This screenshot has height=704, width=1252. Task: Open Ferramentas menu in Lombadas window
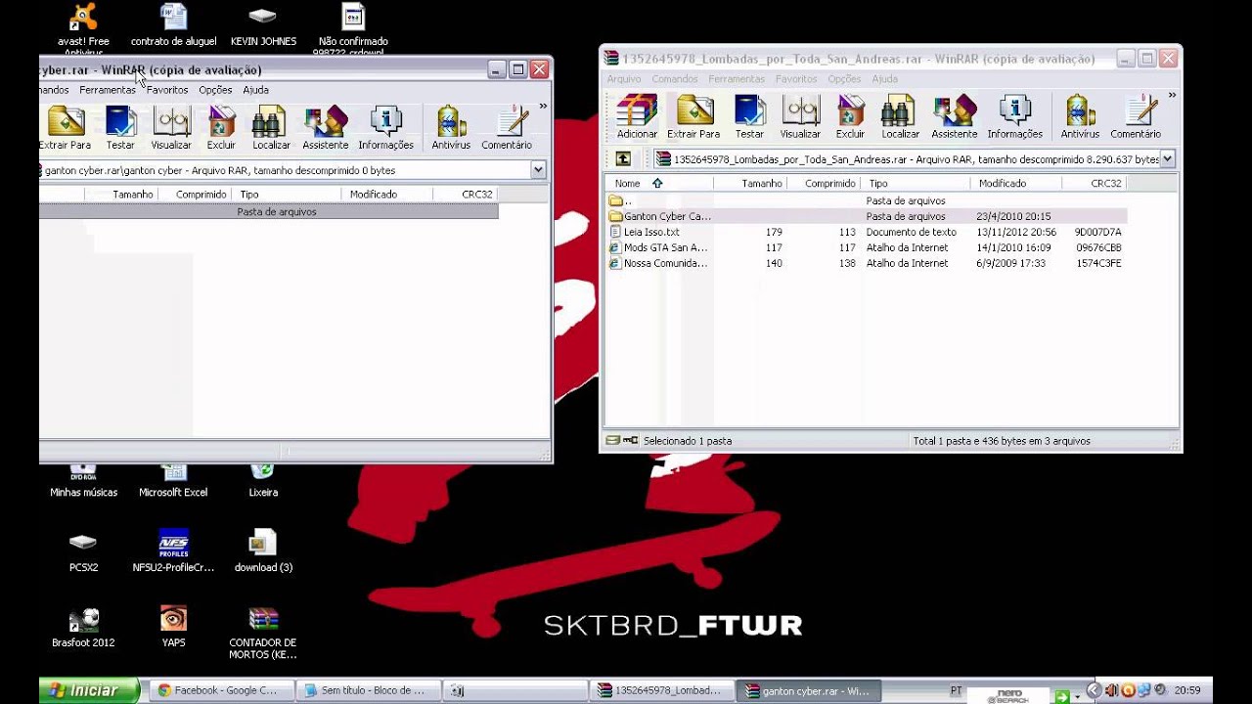[x=737, y=79]
